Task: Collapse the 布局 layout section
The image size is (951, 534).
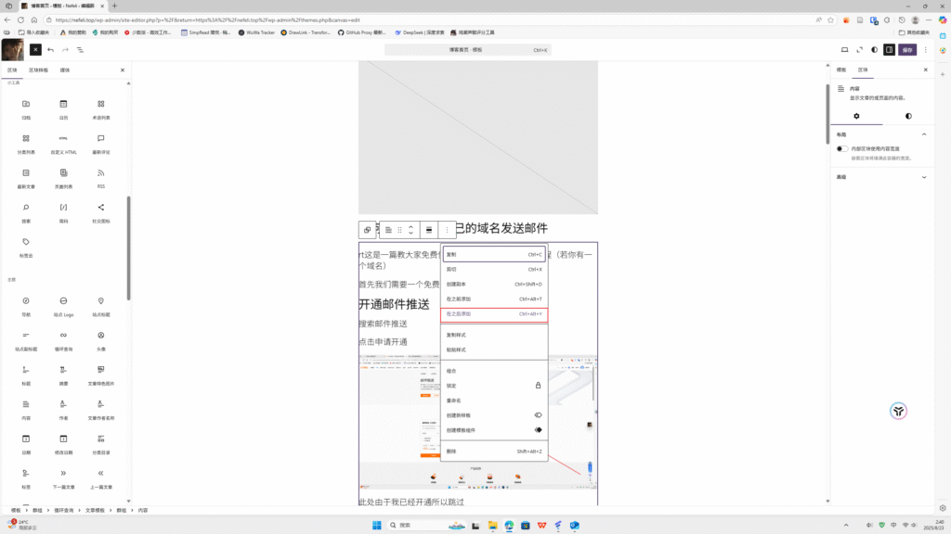Action: [x=882, y=134]
